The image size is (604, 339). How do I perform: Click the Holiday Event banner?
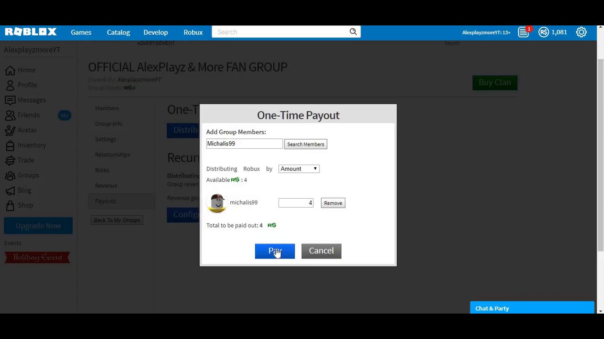38,258
